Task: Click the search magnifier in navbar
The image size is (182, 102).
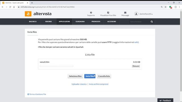Action: (x=152, y=22)
